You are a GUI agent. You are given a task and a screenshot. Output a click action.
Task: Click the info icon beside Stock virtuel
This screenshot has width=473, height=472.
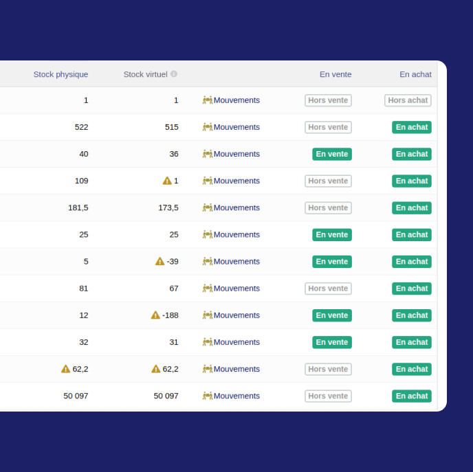174,74
